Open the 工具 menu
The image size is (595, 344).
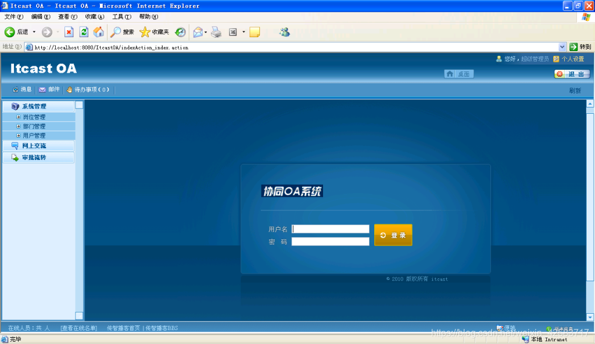(121, 17)
